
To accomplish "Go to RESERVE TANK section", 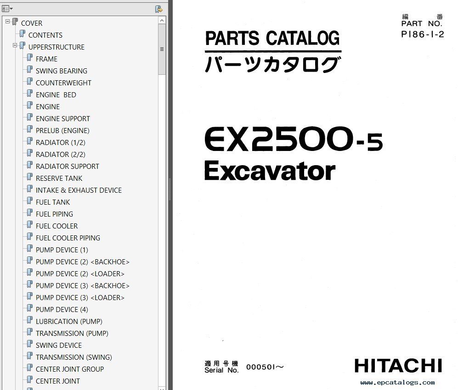I will pos(59,178).
